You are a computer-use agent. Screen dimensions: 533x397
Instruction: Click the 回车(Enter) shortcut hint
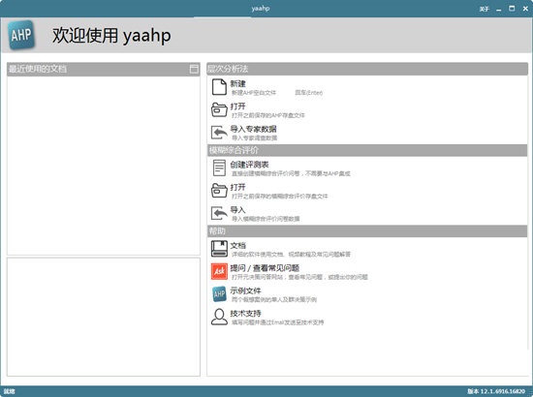(x=308, y=92)
